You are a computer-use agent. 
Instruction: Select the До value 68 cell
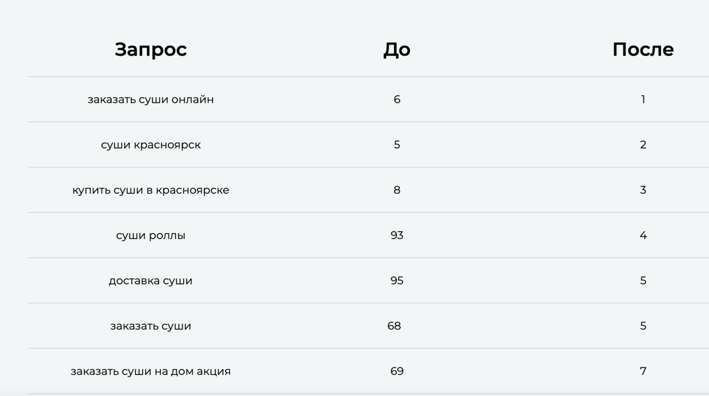(x=394, y=326)
